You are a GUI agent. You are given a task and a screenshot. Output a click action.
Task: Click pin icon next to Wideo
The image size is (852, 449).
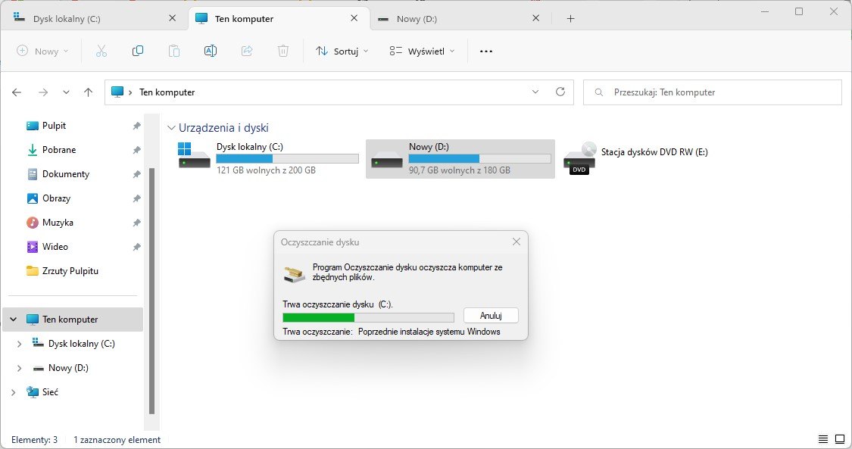click(x=136, y=247)
